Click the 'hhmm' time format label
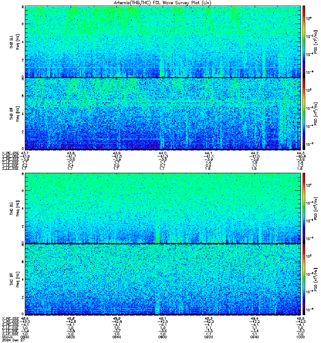 click(x=7, y=337)
